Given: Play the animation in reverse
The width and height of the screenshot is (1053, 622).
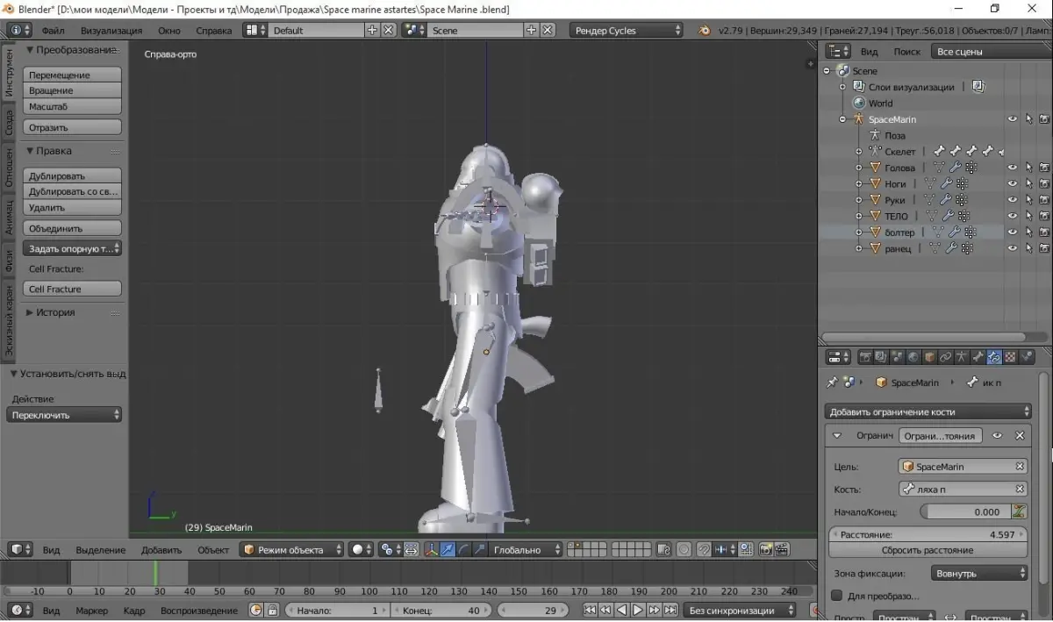Looking at the screenshot, I should tap(622, 610).
